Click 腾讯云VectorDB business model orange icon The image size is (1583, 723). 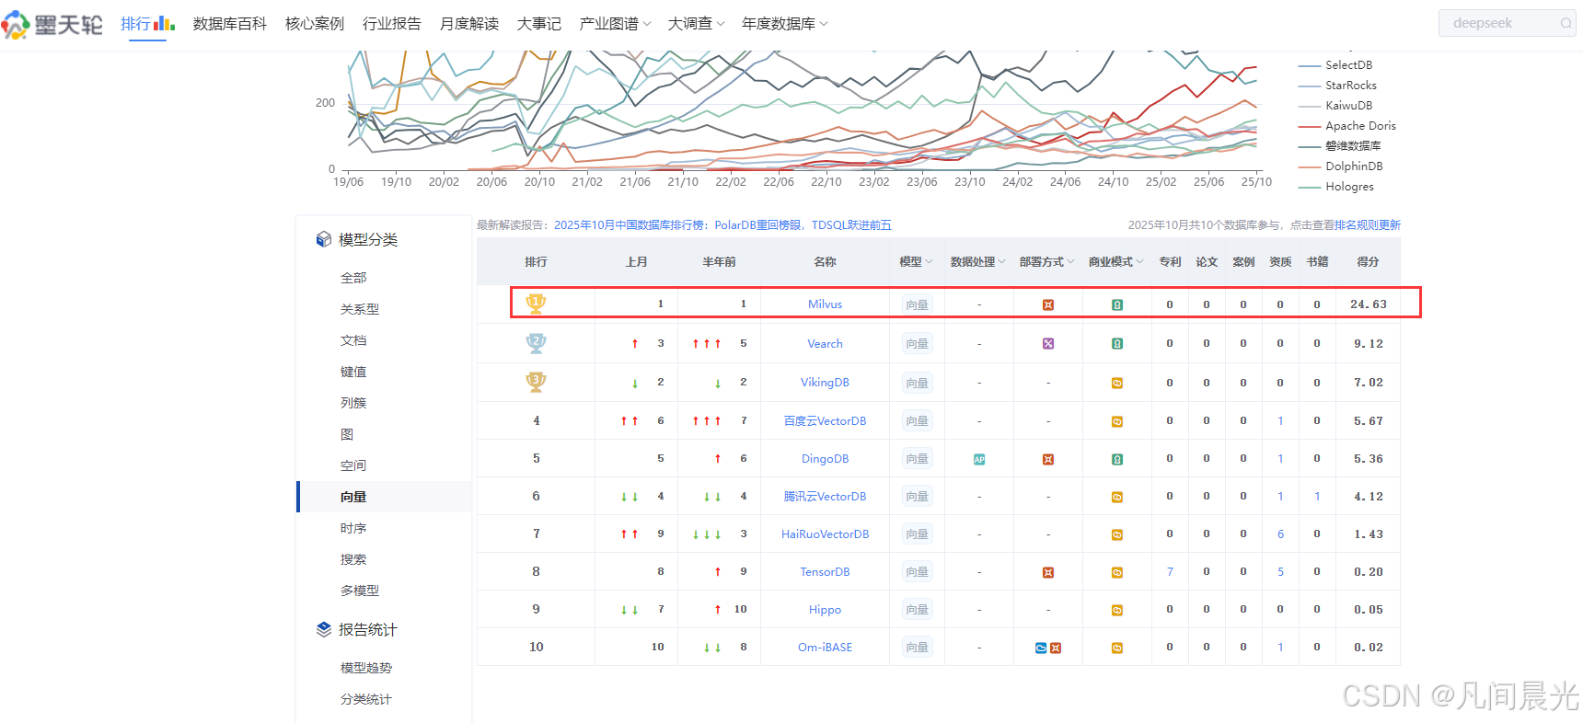(1117, 497)
